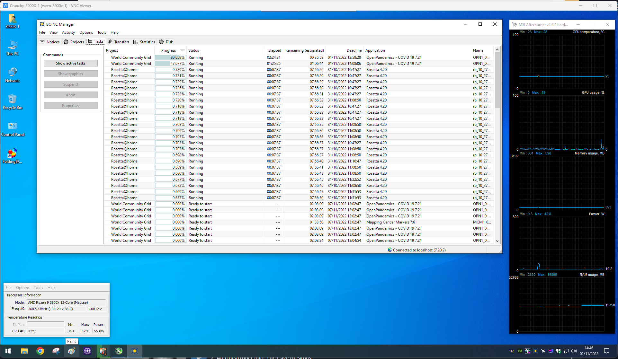The image size is (618, 359).
Task: Switch to BOINC Manager taskbar icon
Action: coord(135,351)
